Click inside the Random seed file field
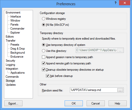 [93, 90]
